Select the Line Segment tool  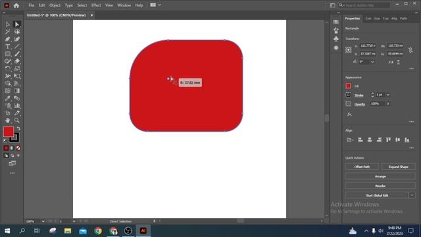(17, 47)
